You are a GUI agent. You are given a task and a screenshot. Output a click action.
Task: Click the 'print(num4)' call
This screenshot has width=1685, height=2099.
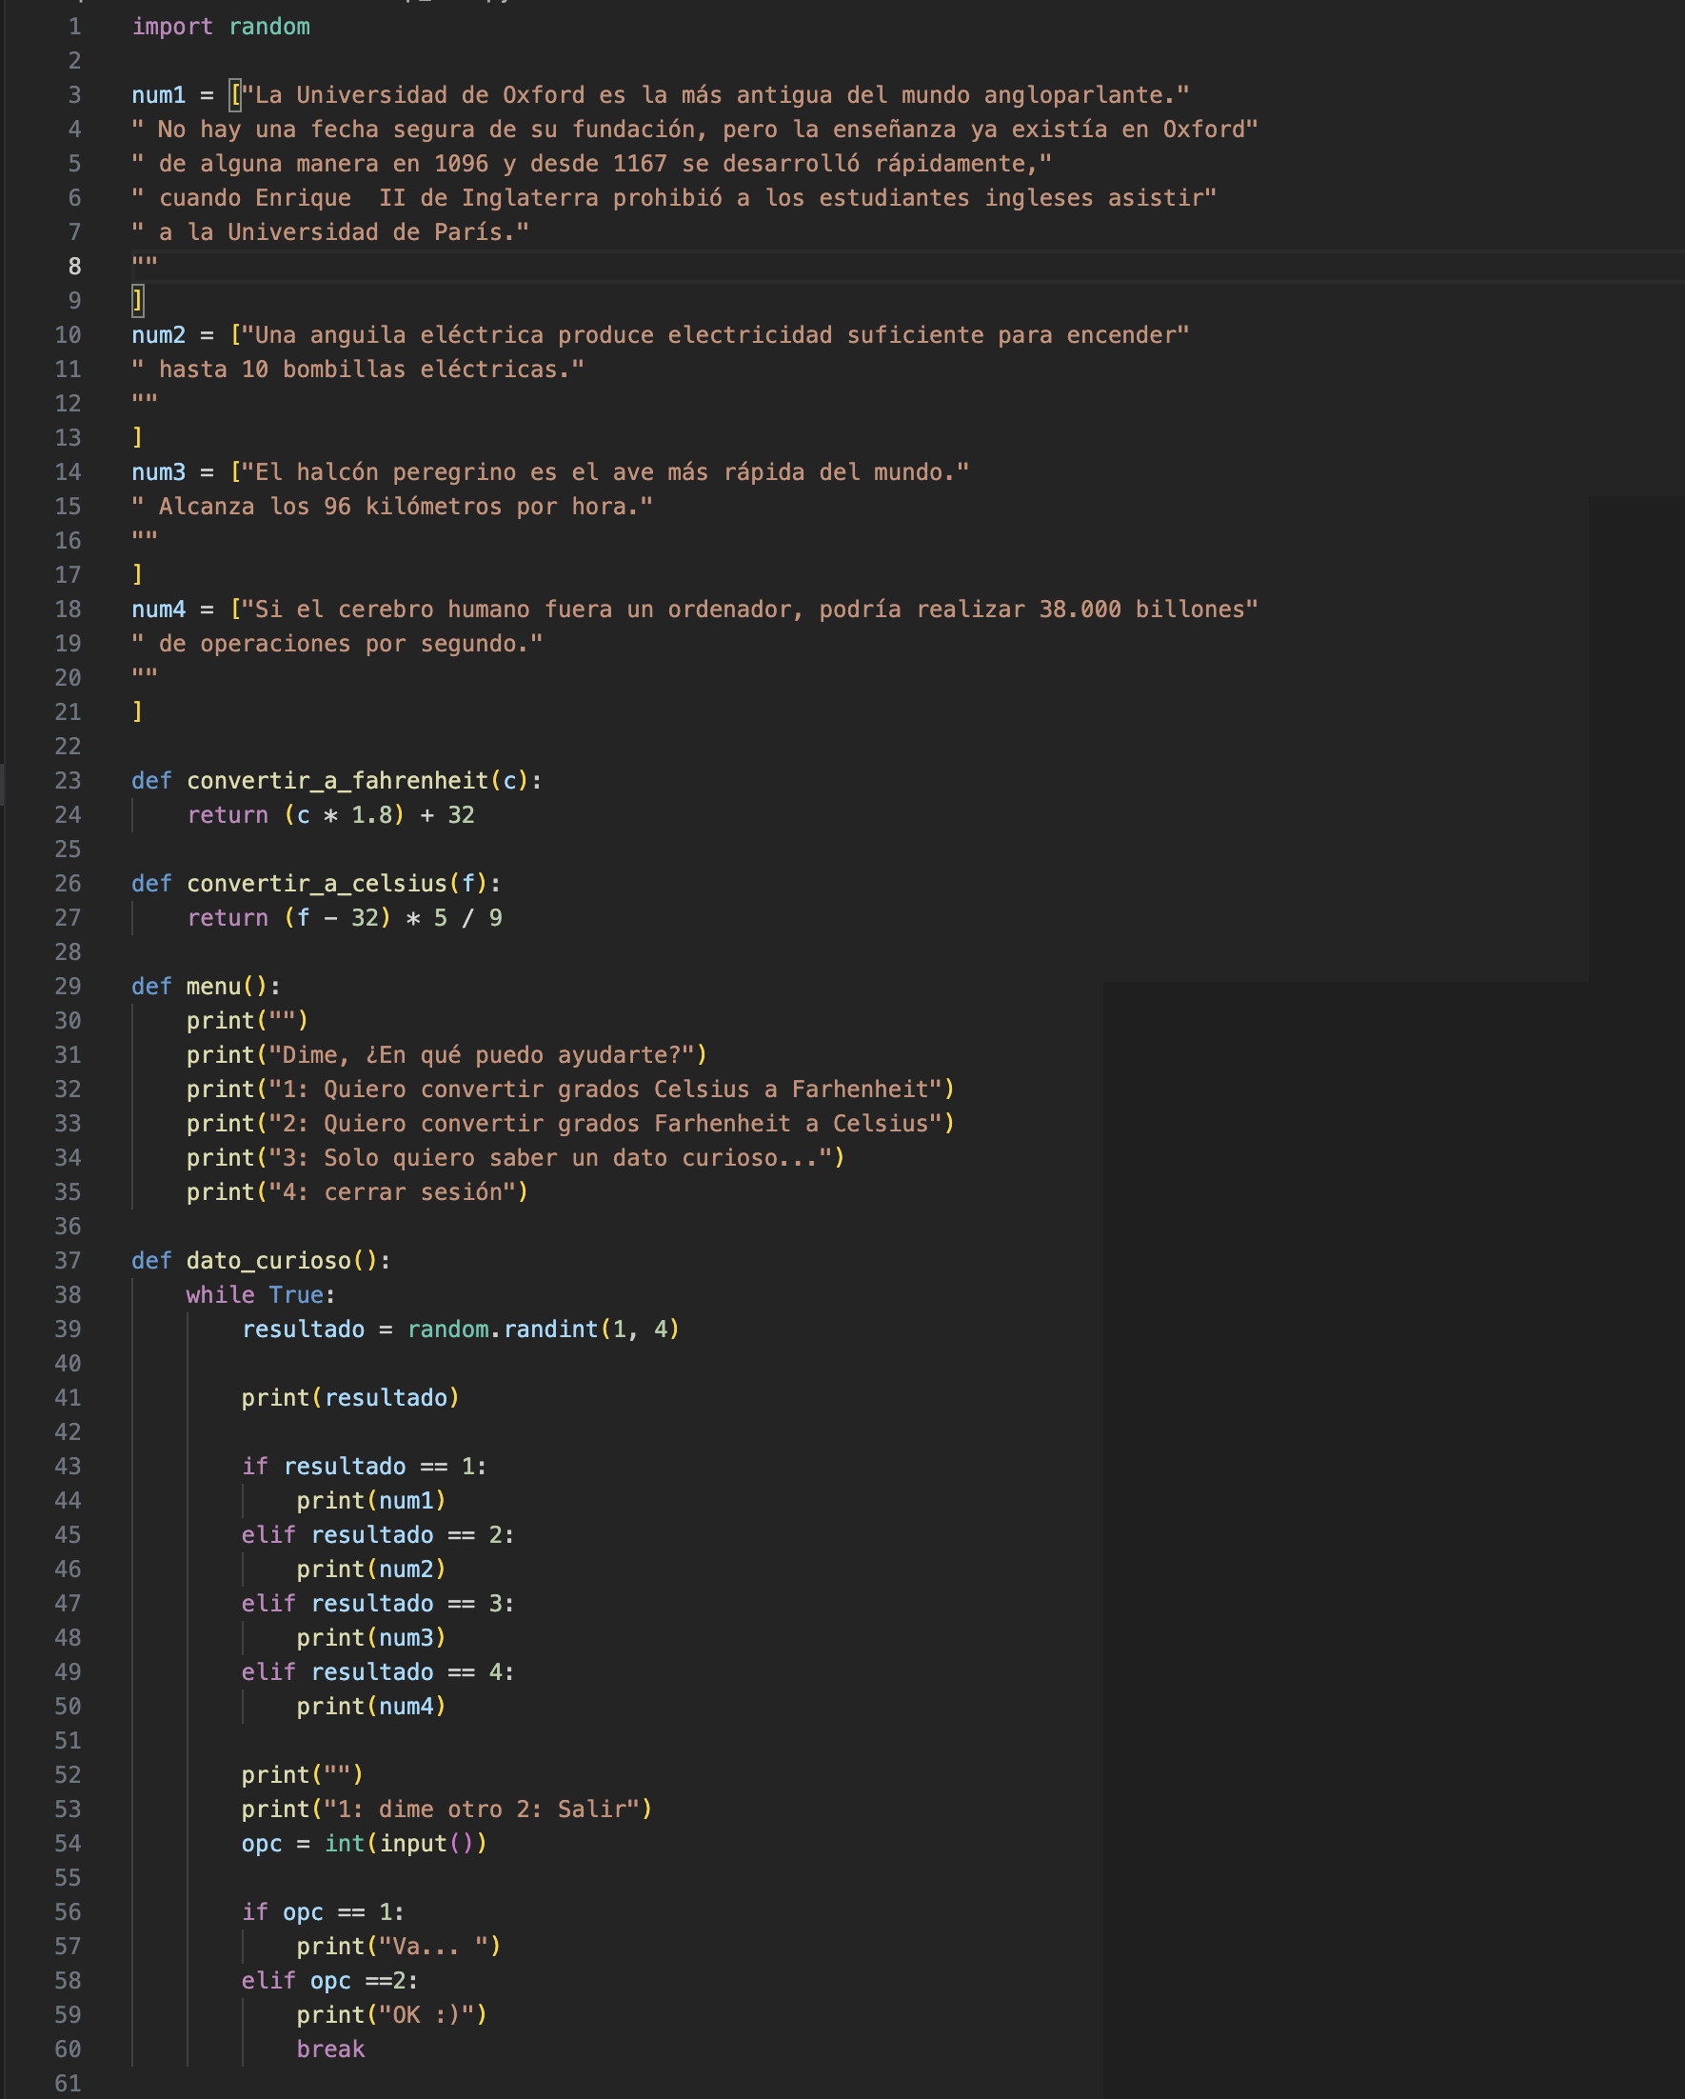pos(372,1707)
